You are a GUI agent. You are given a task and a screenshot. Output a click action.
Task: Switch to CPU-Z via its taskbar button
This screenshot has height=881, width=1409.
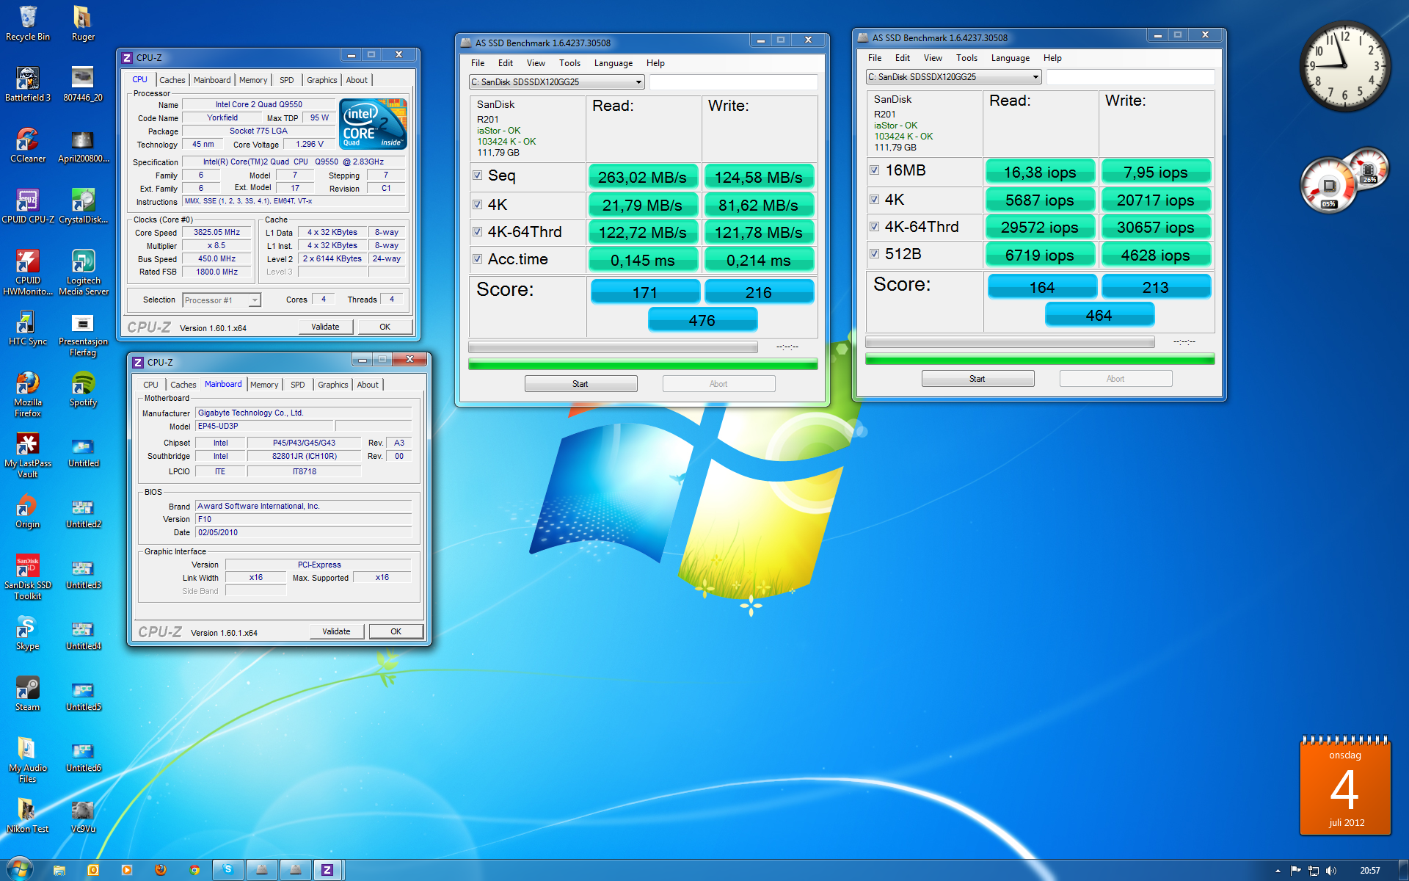(x=327, y=870)
